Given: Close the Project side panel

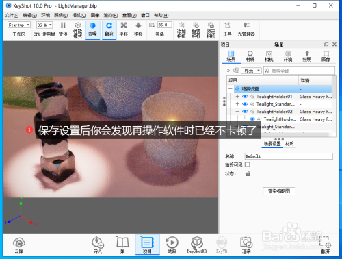Looking at the screenshot, I should (x=334, y=45).
